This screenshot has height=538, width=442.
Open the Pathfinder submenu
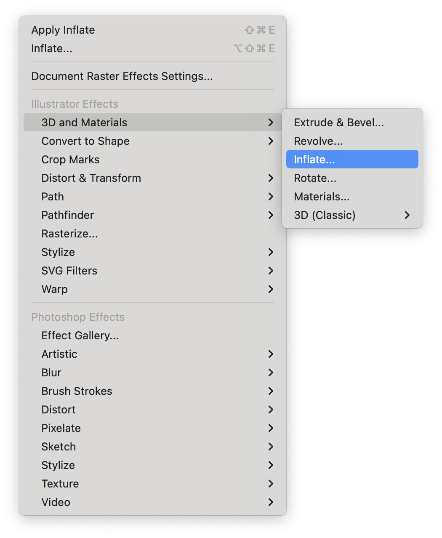coord(153,215)
